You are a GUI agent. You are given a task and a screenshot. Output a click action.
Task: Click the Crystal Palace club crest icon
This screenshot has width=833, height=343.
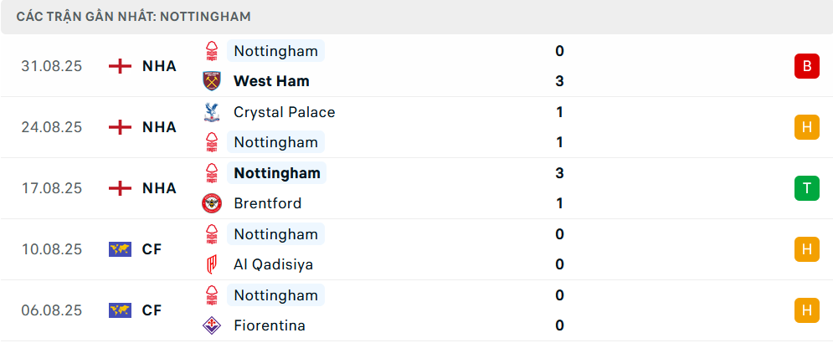click(x=213, y=112)
